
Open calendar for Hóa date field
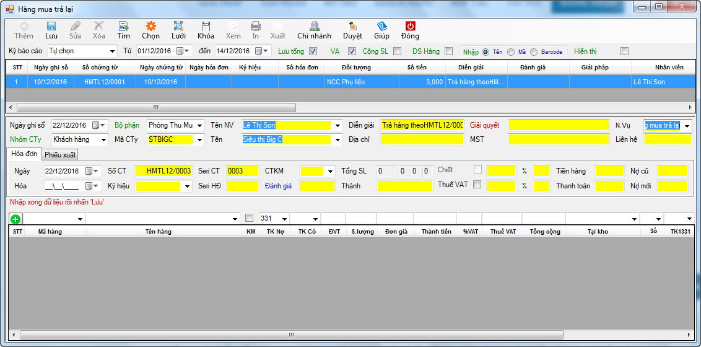pos(91,185)
